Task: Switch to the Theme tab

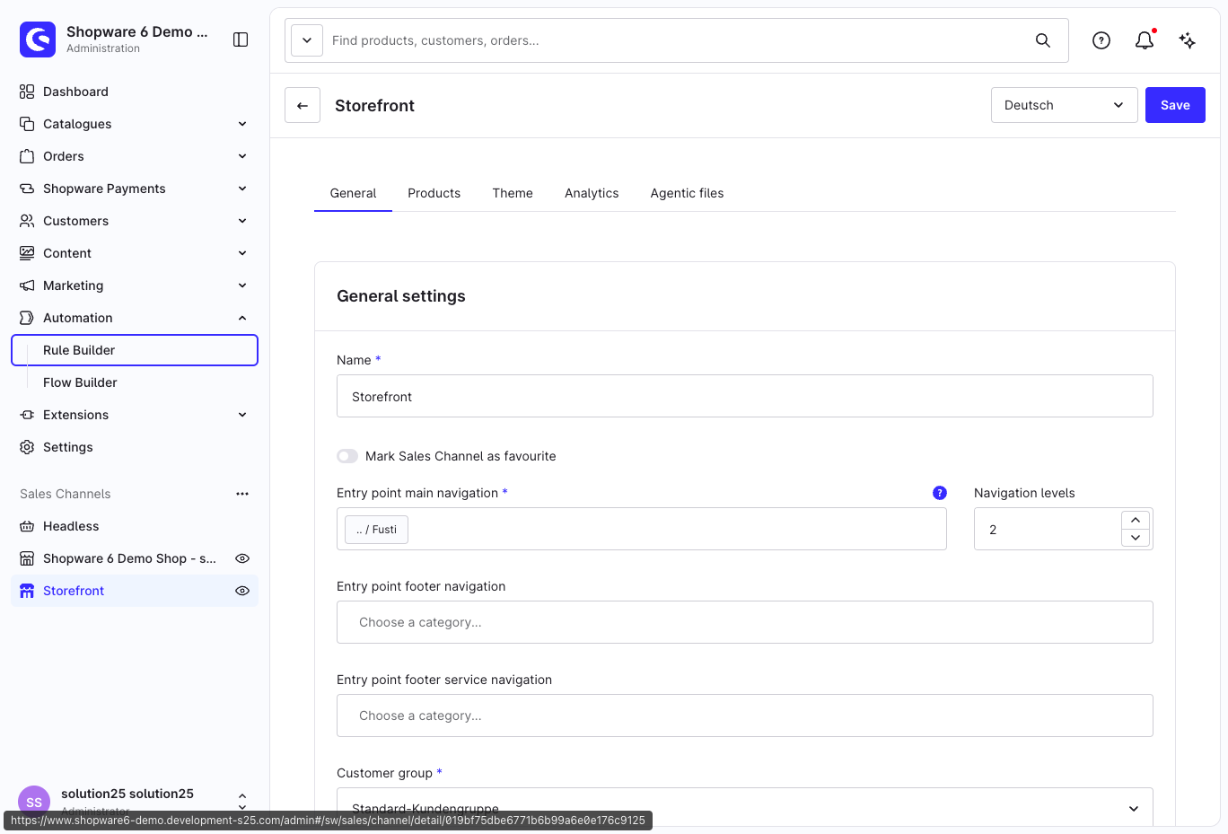Action: coord(513,193)
